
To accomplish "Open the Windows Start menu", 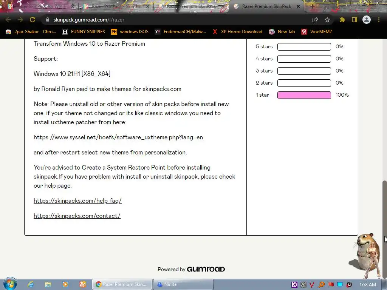I will coord(10,284).
